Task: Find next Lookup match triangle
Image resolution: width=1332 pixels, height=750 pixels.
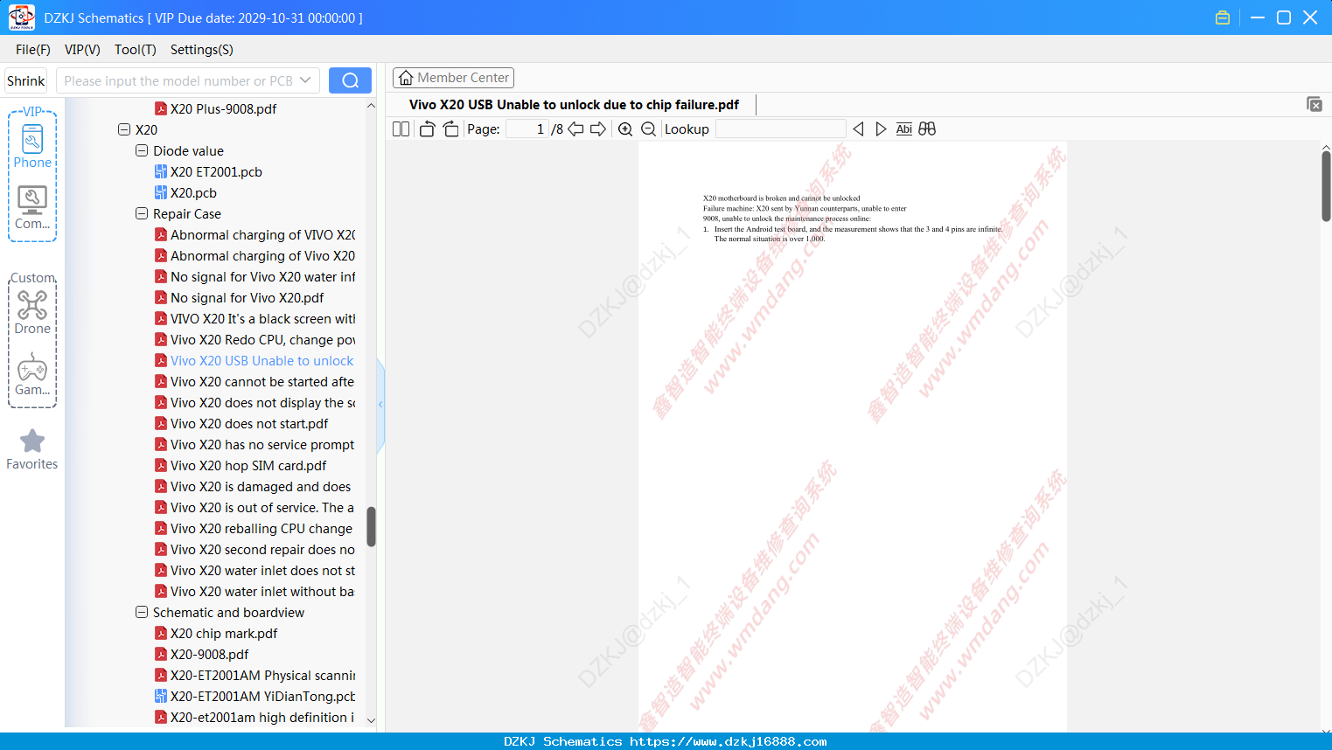Action: tap(881, 129)
